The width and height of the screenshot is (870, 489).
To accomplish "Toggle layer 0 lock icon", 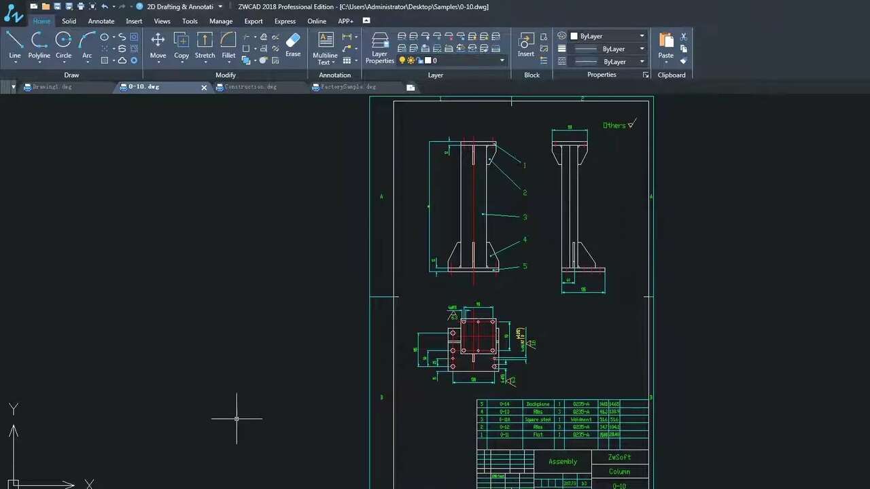I will tap(419, 60).
